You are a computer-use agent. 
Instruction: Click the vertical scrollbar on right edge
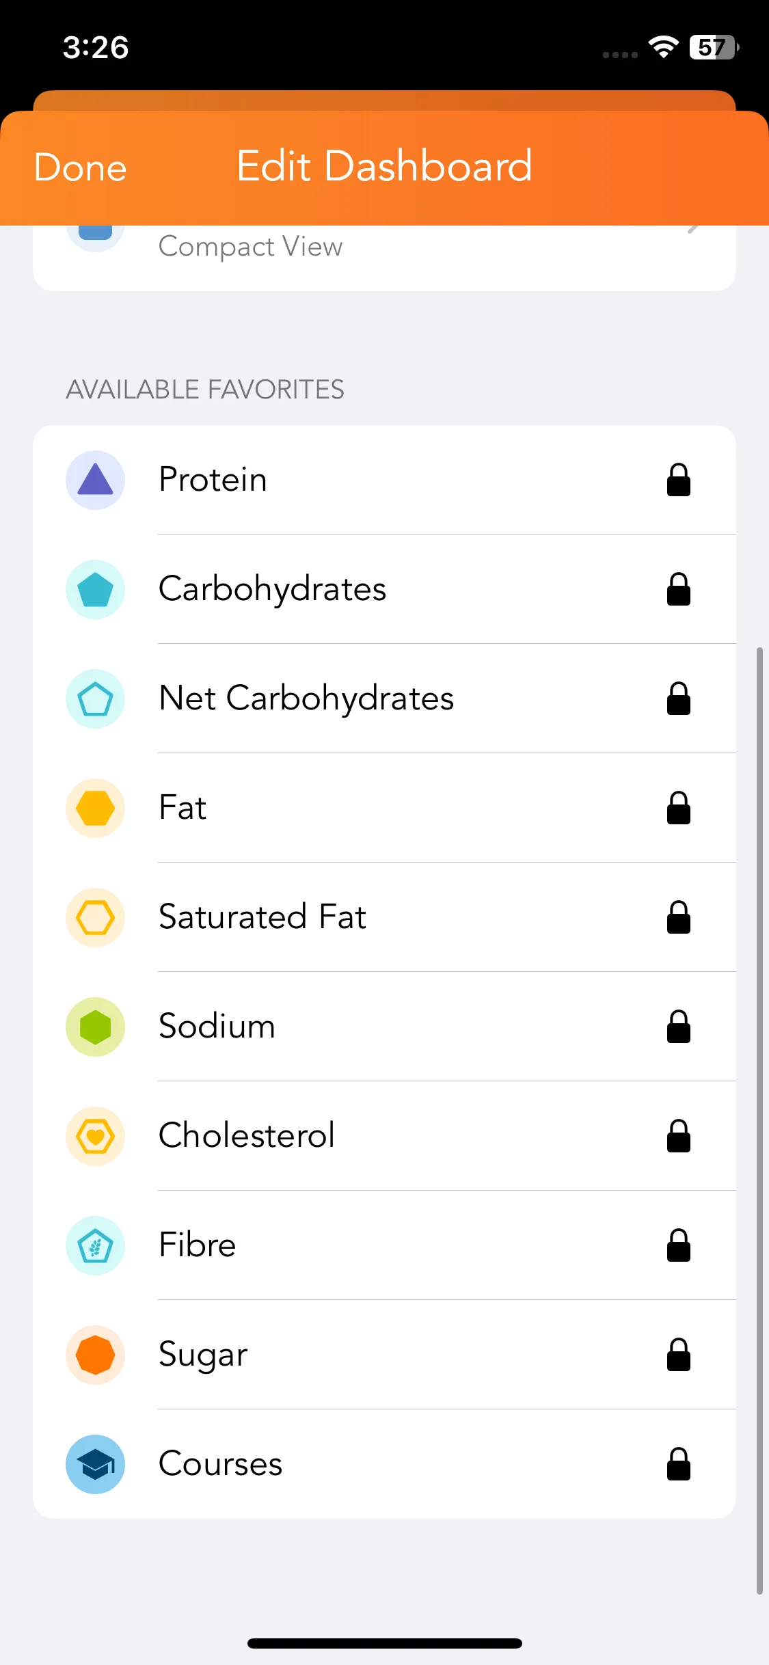(x=759, y=1121)
